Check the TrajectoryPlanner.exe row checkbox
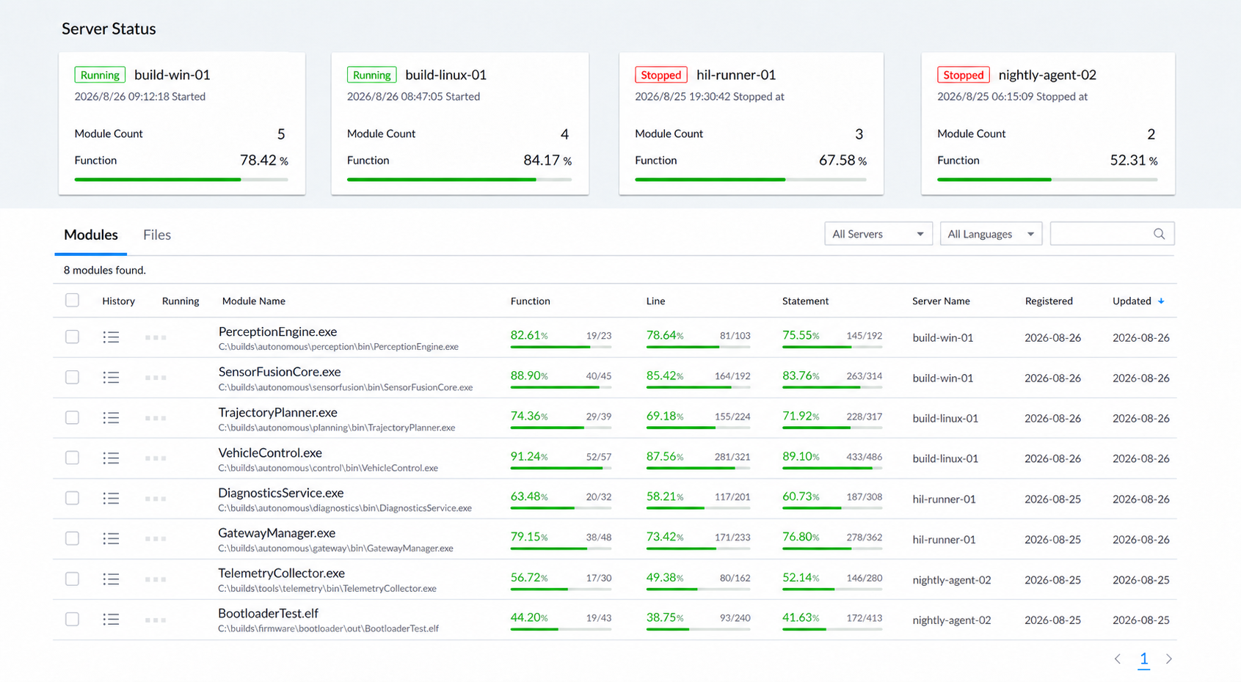1241x682 pixels. pyautogui.click(x=72, y=417)
